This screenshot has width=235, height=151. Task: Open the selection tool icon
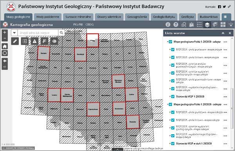tap(44, 41)
